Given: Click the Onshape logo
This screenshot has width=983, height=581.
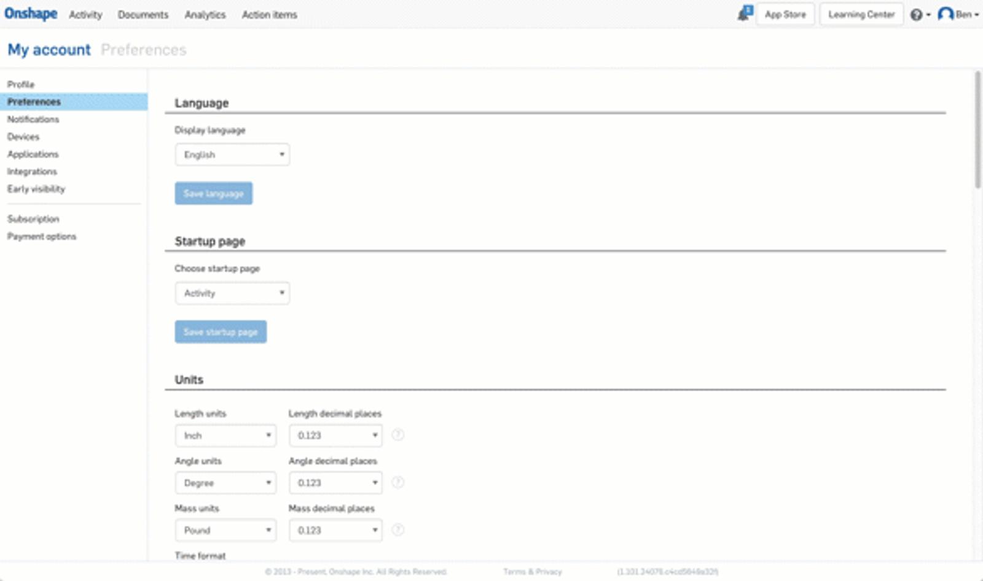Looking at the screenshot, I should pos(31,13).
